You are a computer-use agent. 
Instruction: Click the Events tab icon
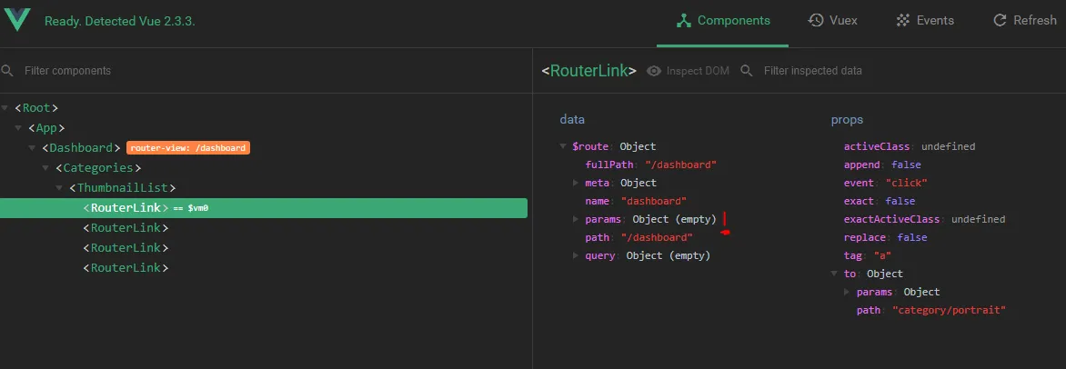tap(902, 20)
